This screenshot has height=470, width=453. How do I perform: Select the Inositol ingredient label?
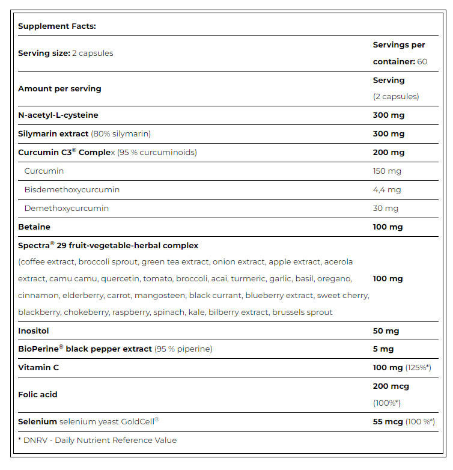34,331
